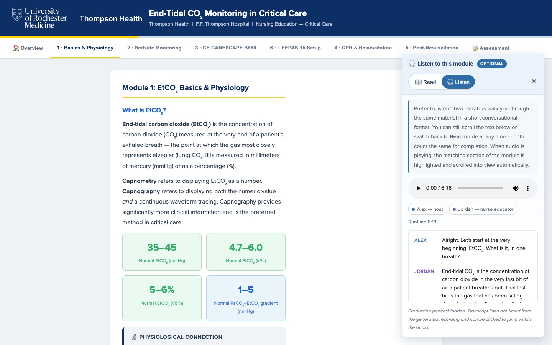This screenshot has width=552, height=345.
Task: Open the LIFEPAK 15 Setup tab
Action: (295, 48)
